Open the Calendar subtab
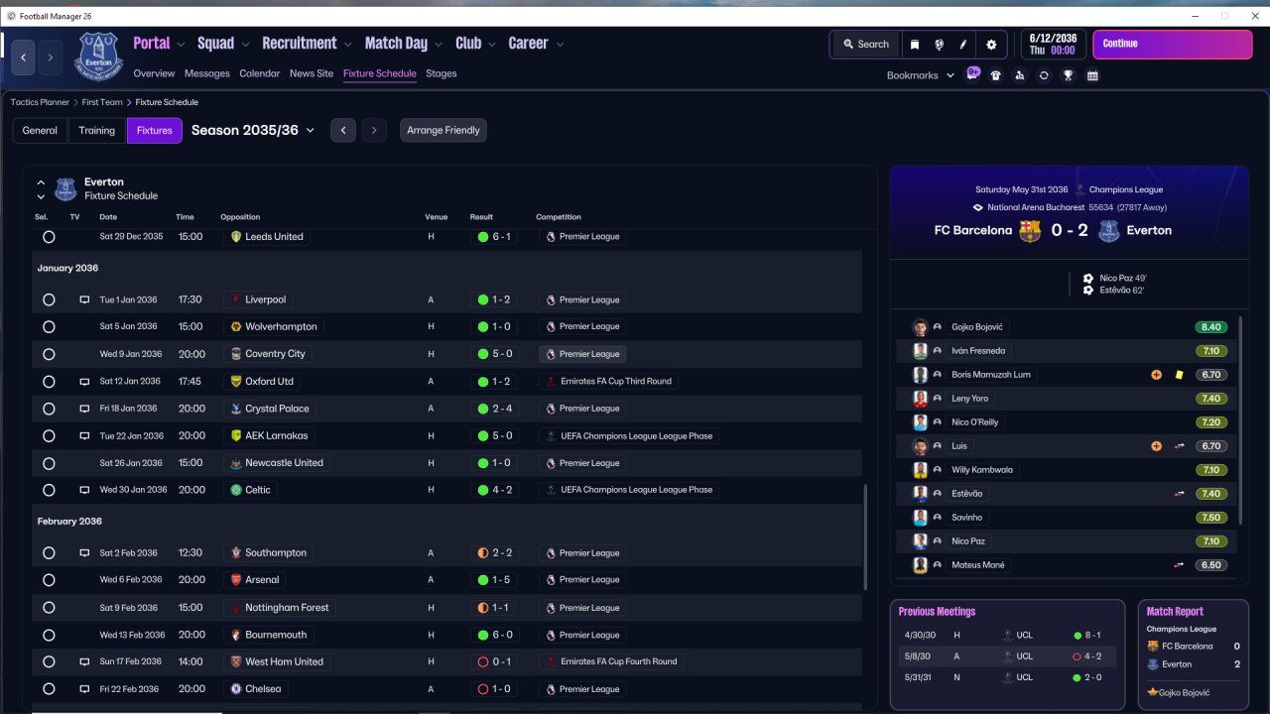Image resolution: width=1270 pixels, height=714 pixels. [x=260, y=73]
